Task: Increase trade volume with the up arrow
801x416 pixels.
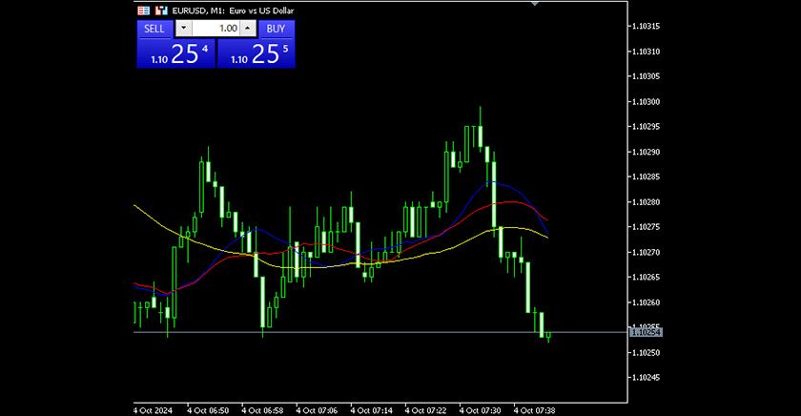Action: 248,29
